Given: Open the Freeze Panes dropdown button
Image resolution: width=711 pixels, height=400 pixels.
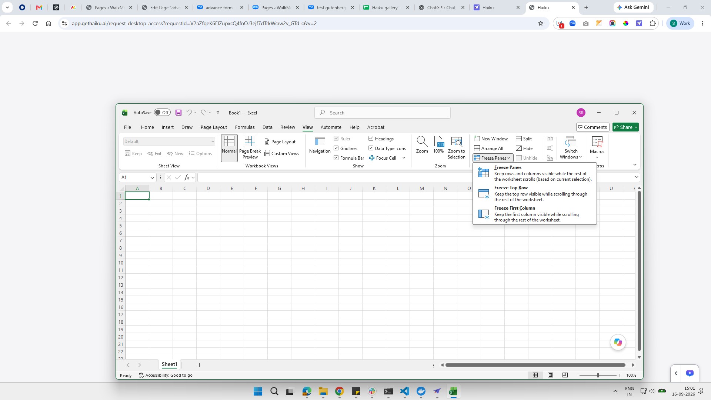Looking at the screenshot, I should point(493,158).
